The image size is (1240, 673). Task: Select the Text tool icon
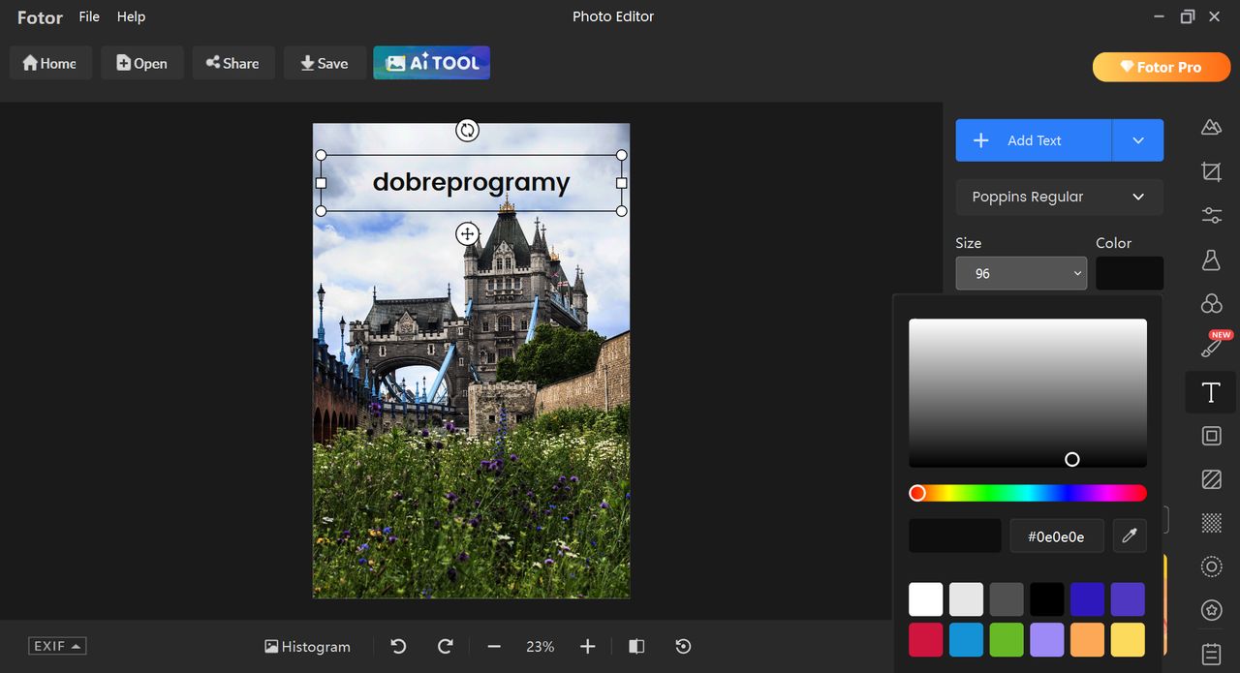point(1211,392)
